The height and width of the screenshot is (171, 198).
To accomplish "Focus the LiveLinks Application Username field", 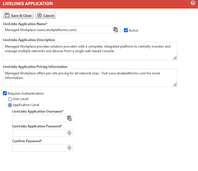I will pos(43,118).
